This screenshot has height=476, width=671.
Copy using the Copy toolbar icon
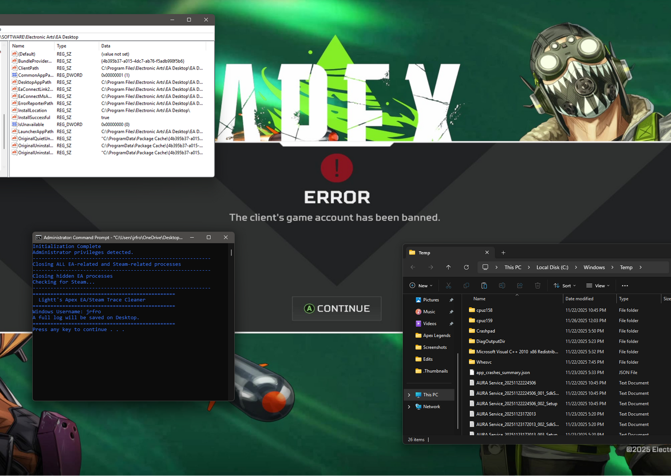(466, 286)
